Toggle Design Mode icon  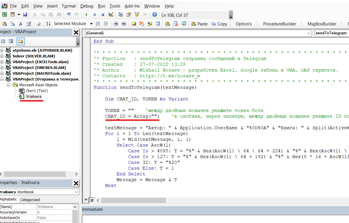pyautogui.click(x=111, y=15)
